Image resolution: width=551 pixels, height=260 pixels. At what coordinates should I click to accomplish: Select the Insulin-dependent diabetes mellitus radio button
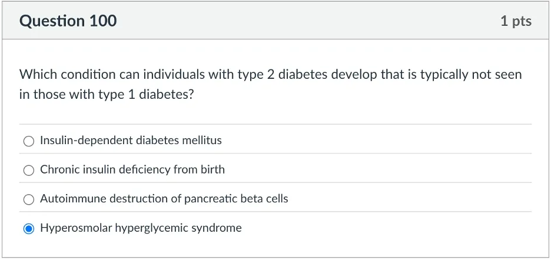(29, 141)
